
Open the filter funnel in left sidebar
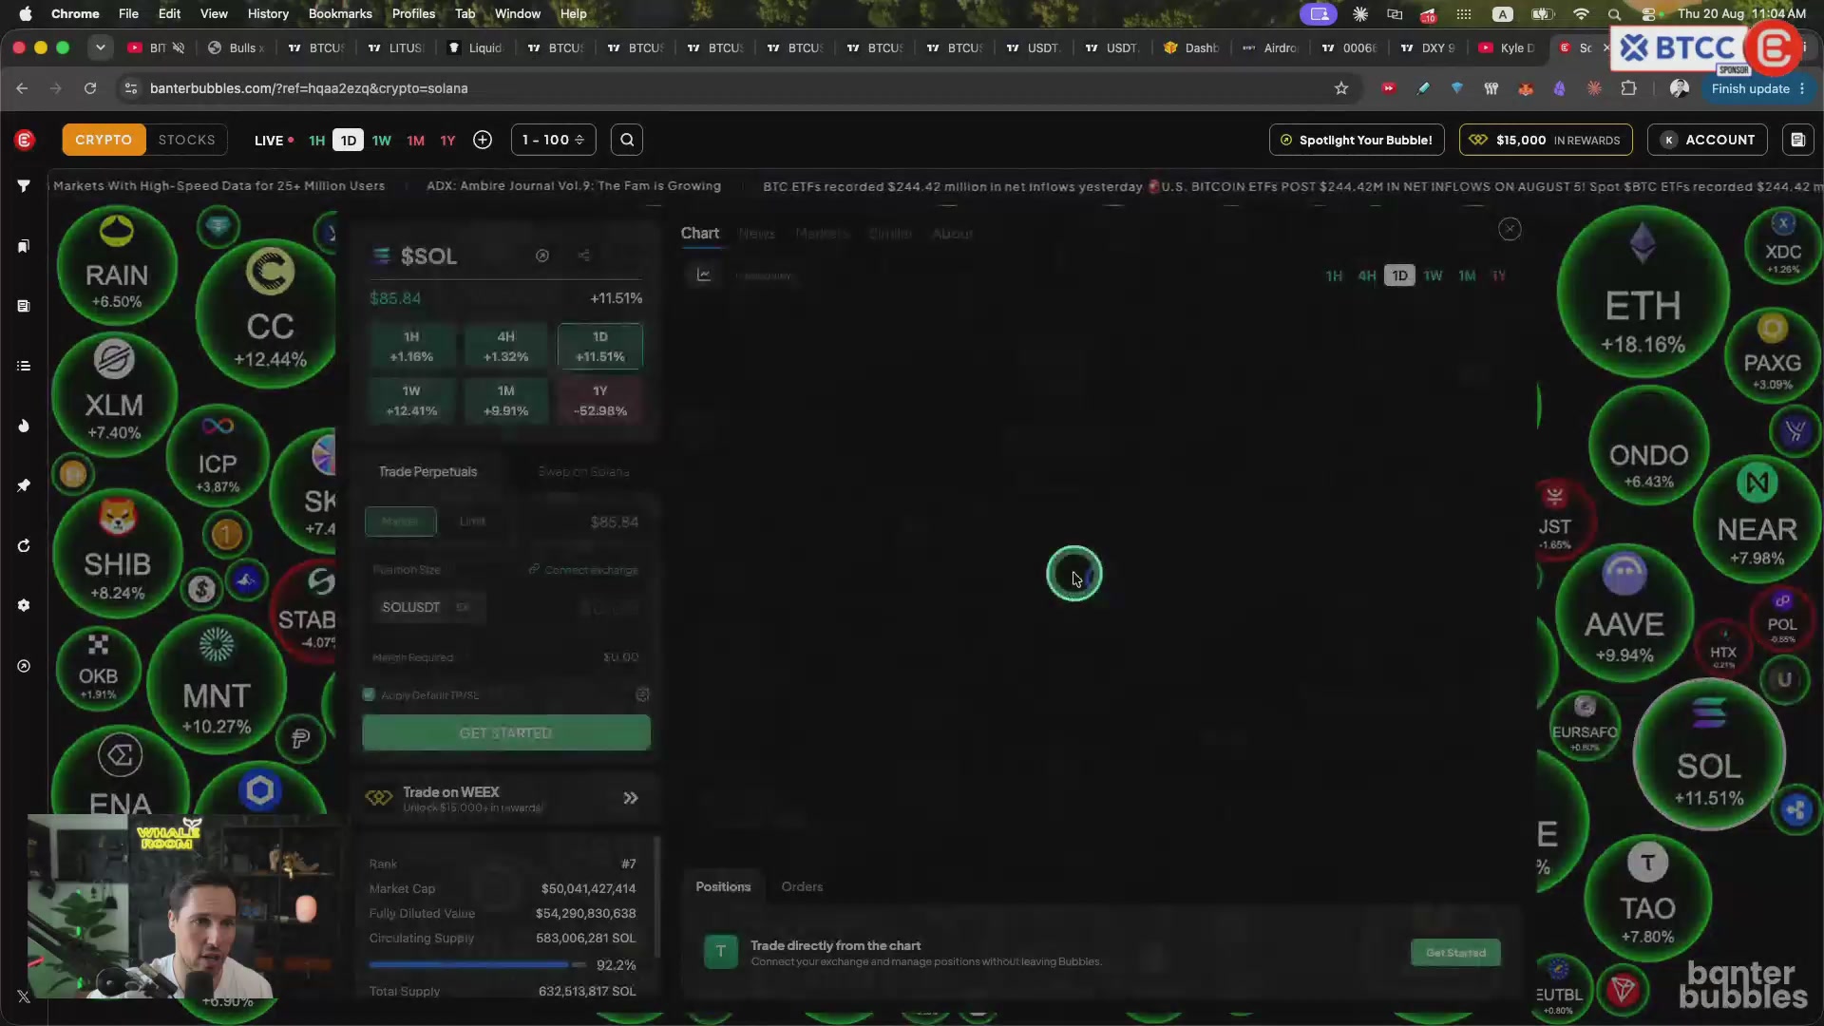[24, 186]
